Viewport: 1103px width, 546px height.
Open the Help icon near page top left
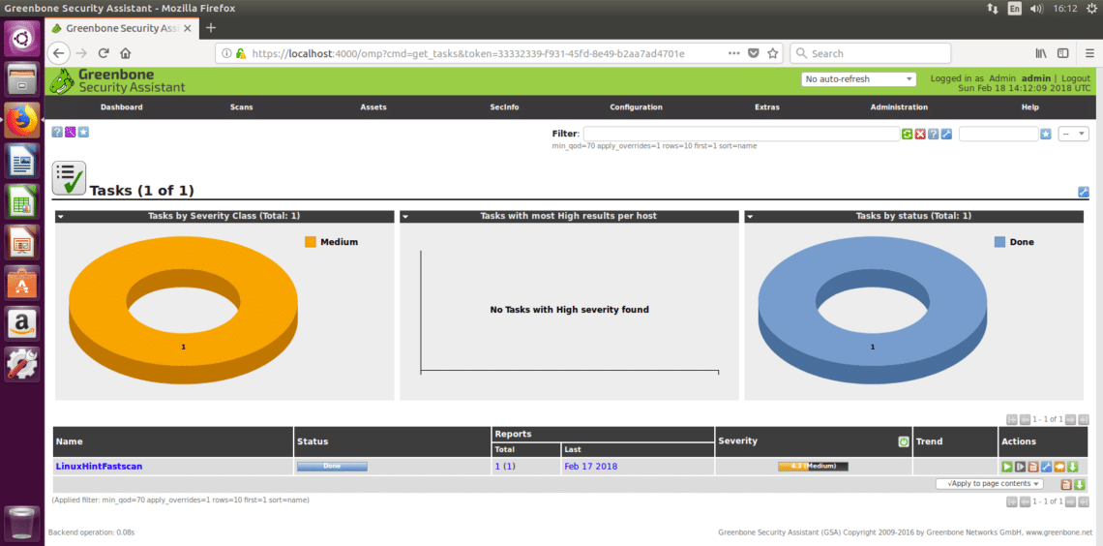57,132
